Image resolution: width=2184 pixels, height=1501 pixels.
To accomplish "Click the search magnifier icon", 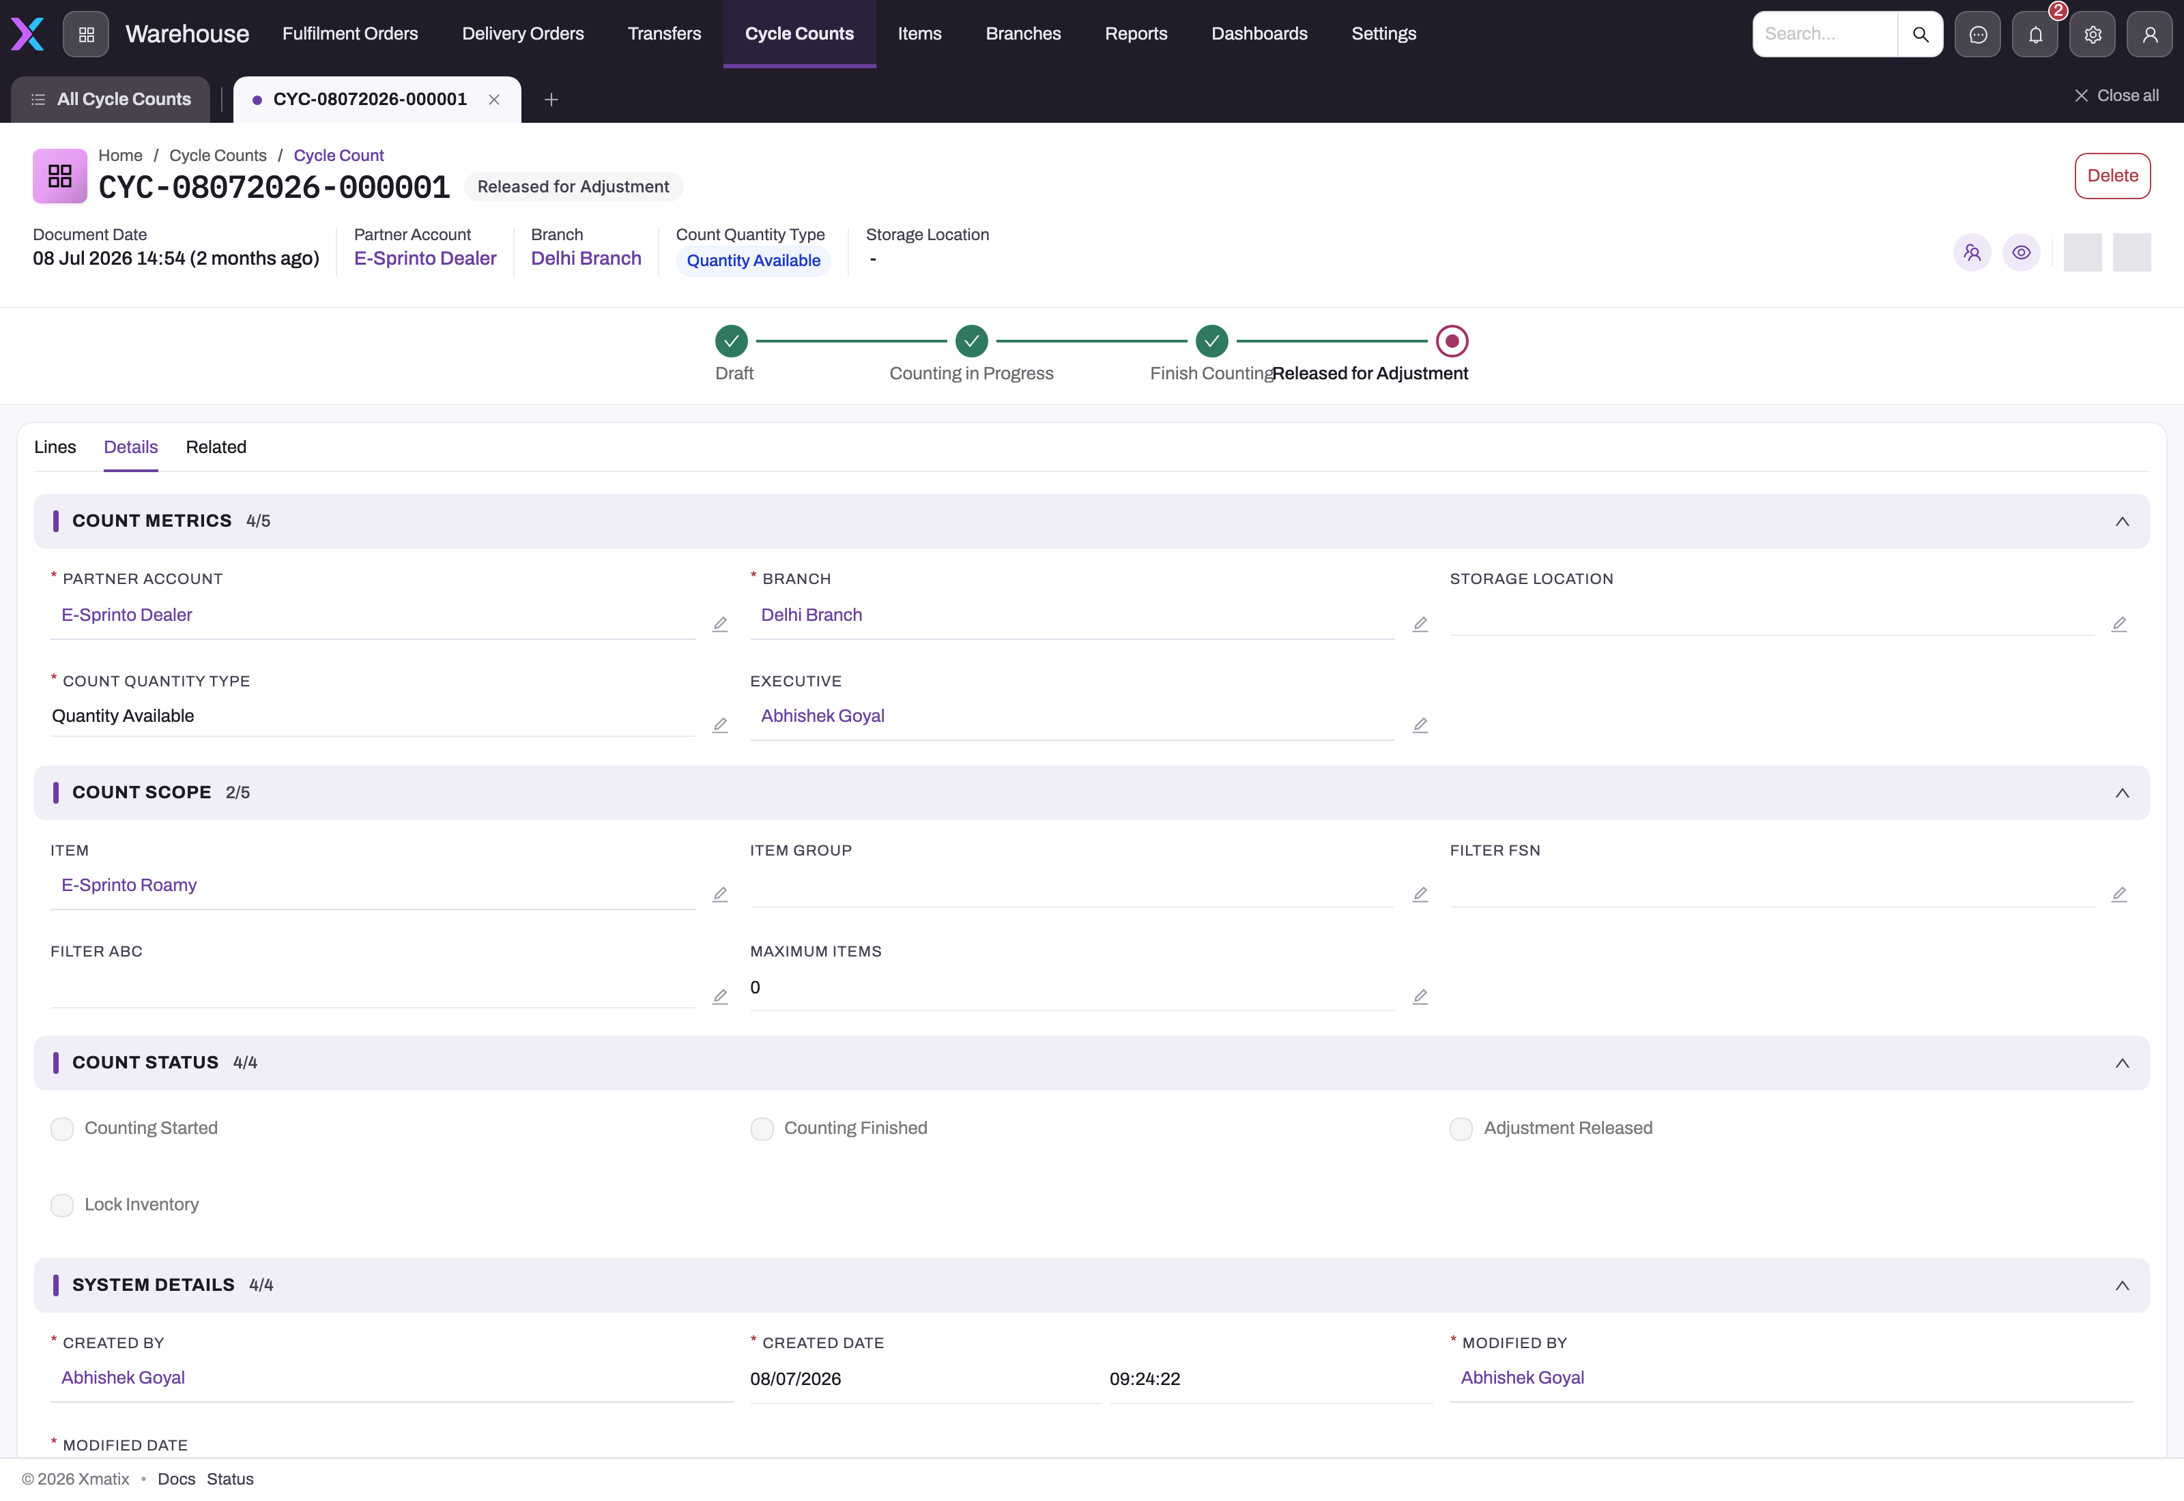I will (x=1920, y=34).
